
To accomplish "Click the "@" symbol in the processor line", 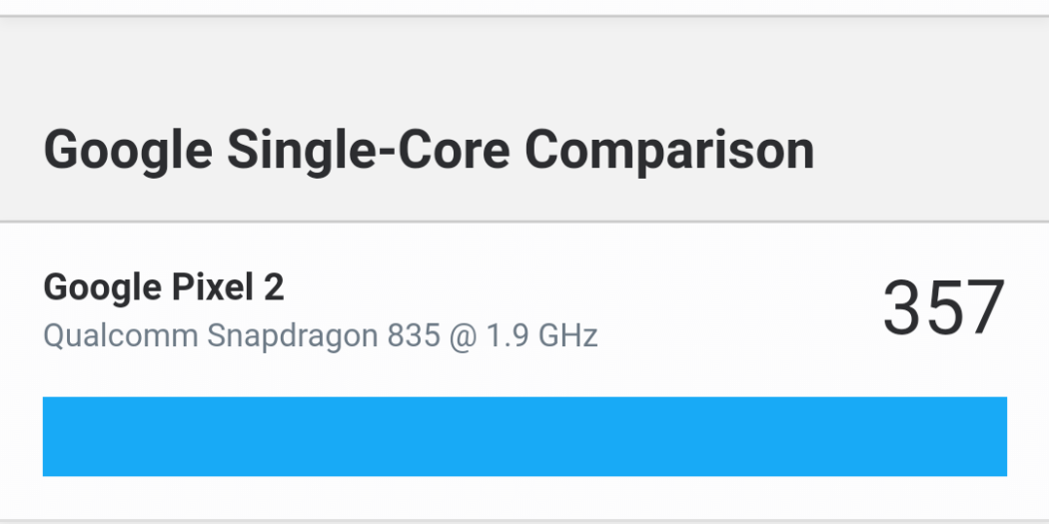I will tap(463, 336).
